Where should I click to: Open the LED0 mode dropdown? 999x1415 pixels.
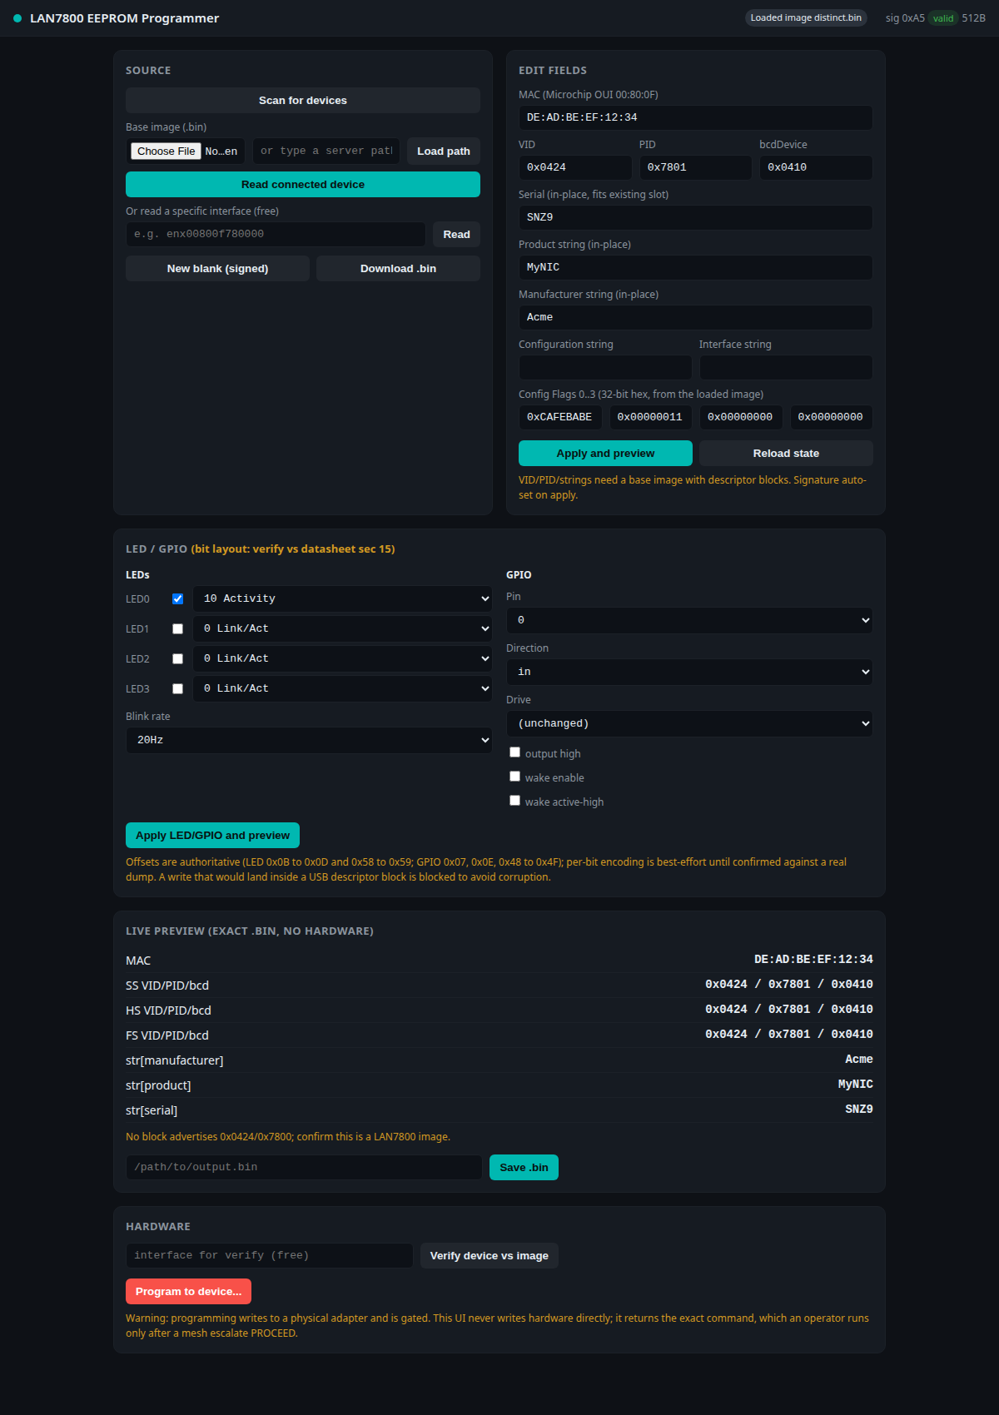point(342,598)
